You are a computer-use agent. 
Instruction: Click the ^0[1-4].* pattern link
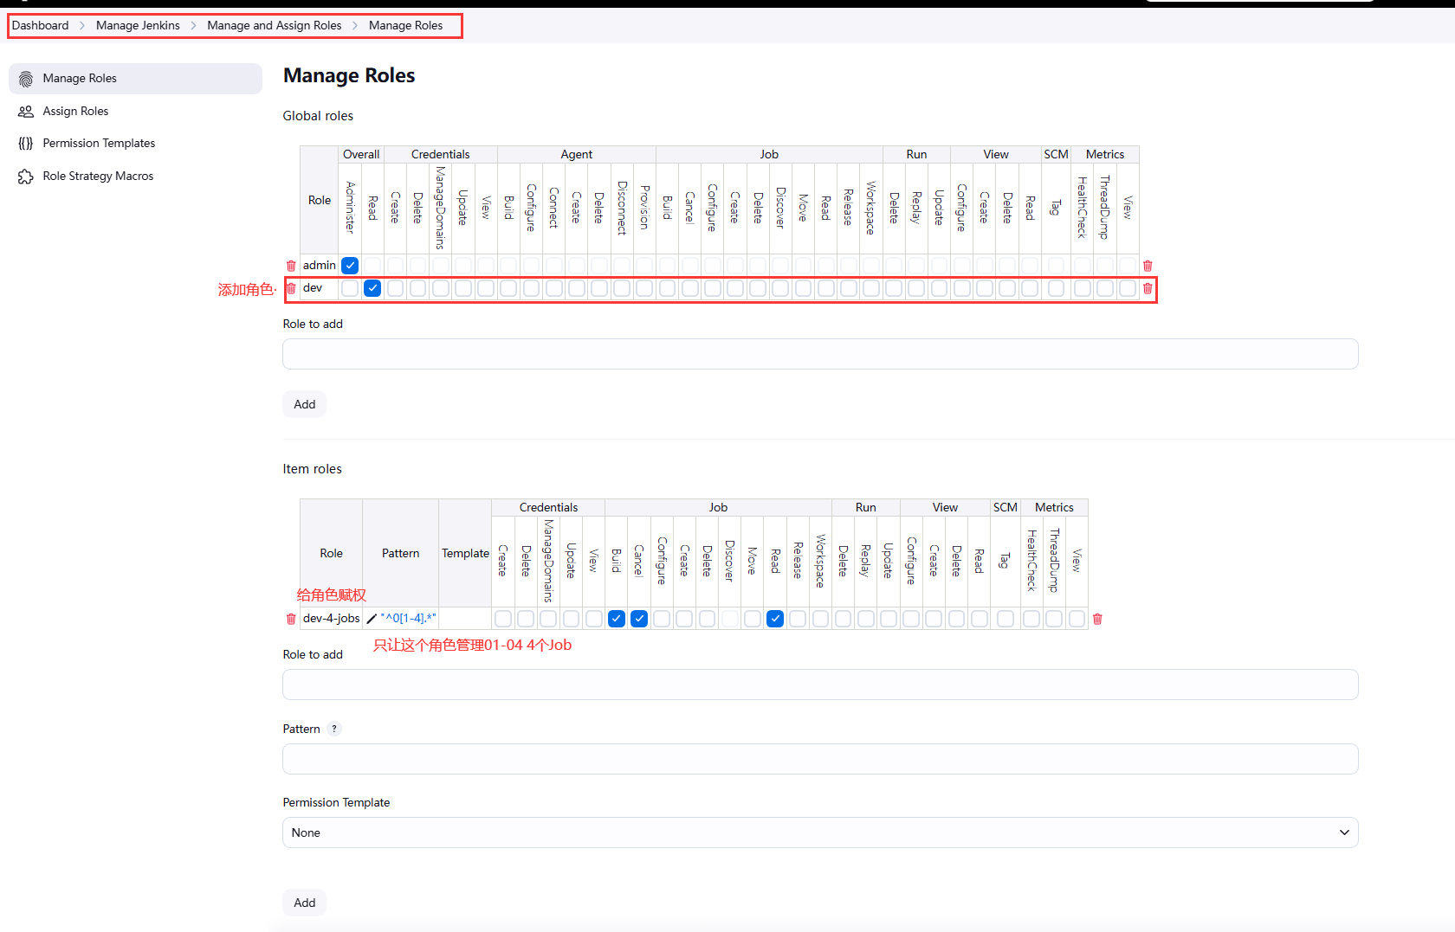coord(408,619)
